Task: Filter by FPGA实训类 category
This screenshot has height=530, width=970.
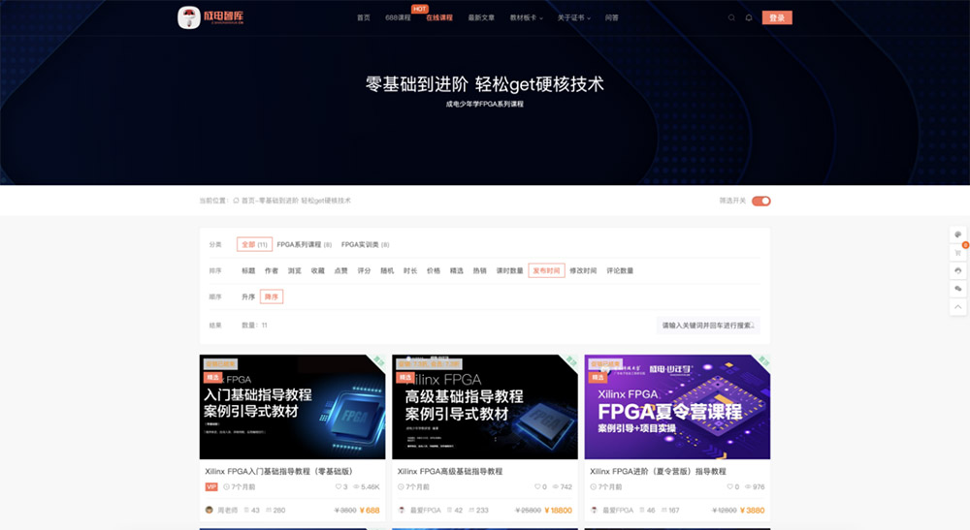Action: 365,244
